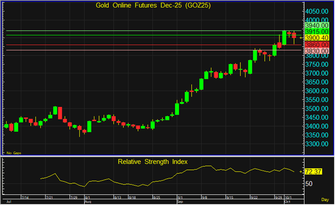Click the pink 3830.00 price tag
Image resolution: width=335 pixels, height=205 pixels.
317,51
